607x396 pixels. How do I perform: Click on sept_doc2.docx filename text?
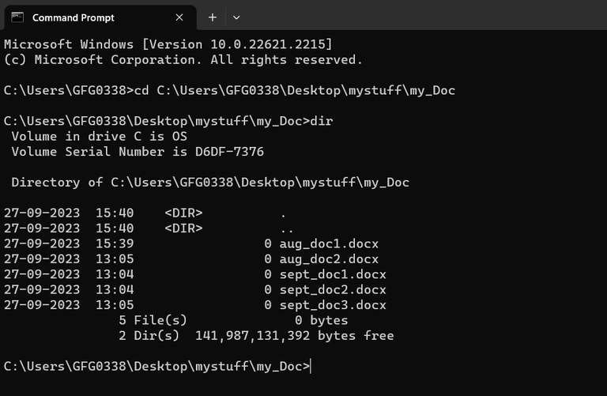point(333,289)
